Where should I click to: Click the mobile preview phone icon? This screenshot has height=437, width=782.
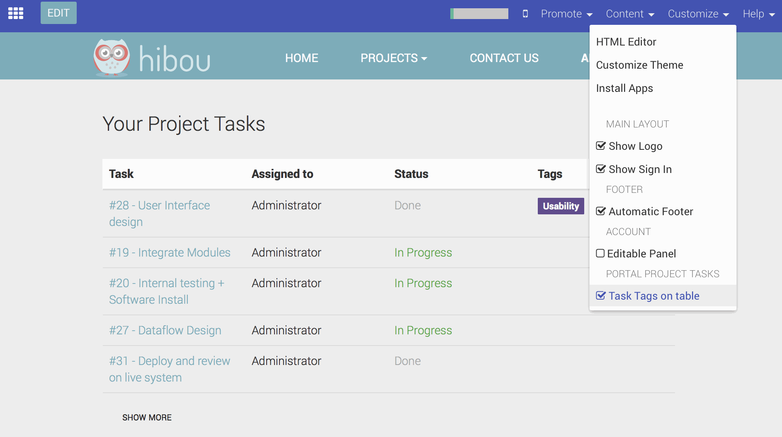click(x=525, y=14)
